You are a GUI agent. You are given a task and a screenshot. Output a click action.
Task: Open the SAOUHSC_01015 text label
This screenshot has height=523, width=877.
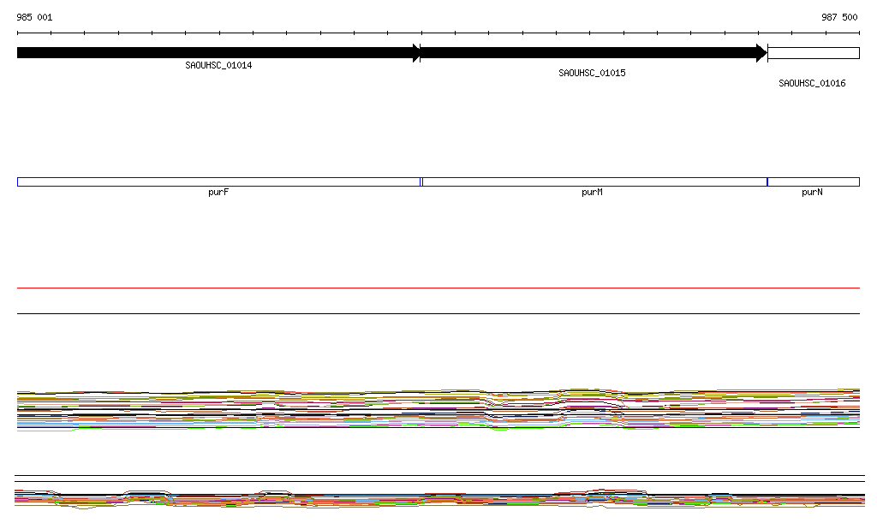592,74
